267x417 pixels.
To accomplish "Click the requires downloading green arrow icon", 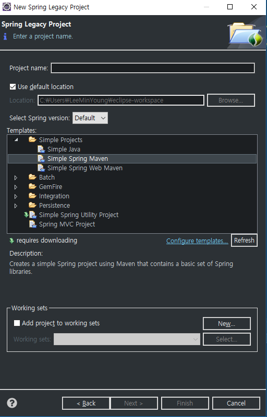I will (x=11, y=241).
